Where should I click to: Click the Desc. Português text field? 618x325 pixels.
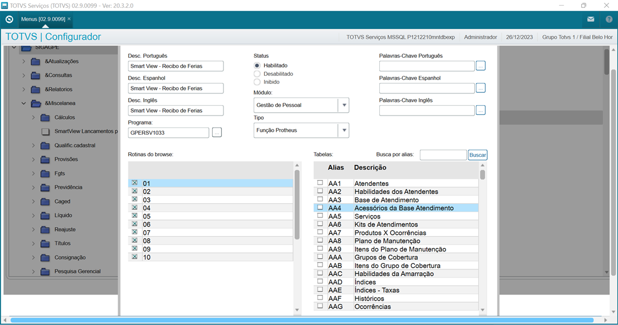pos(176,66)
